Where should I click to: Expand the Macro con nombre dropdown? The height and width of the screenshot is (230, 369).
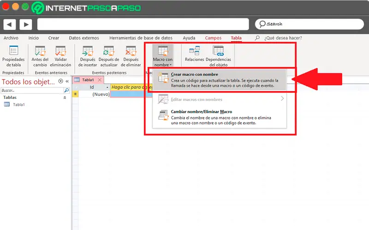pyautogui.click(x=163, y=56)
